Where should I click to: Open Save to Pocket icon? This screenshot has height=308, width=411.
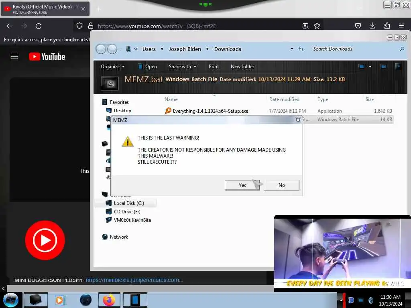pos(358,26)
